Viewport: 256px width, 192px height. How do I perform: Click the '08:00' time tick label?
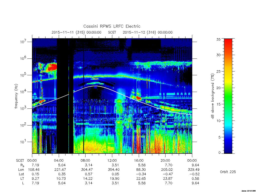(85, 160)
